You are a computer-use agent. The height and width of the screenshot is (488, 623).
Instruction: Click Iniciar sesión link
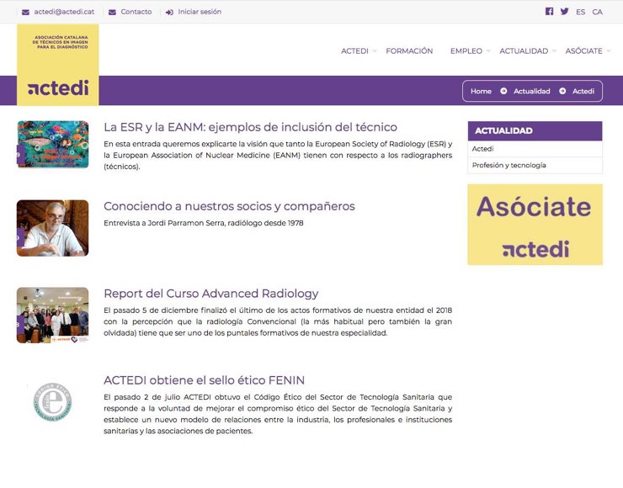[x=200, y=12]
